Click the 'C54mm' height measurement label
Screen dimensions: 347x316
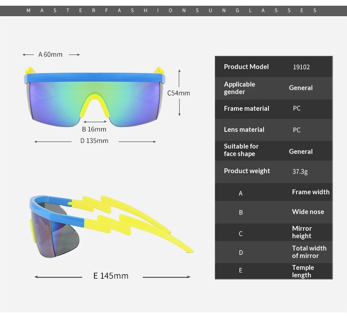coord(179,93)
